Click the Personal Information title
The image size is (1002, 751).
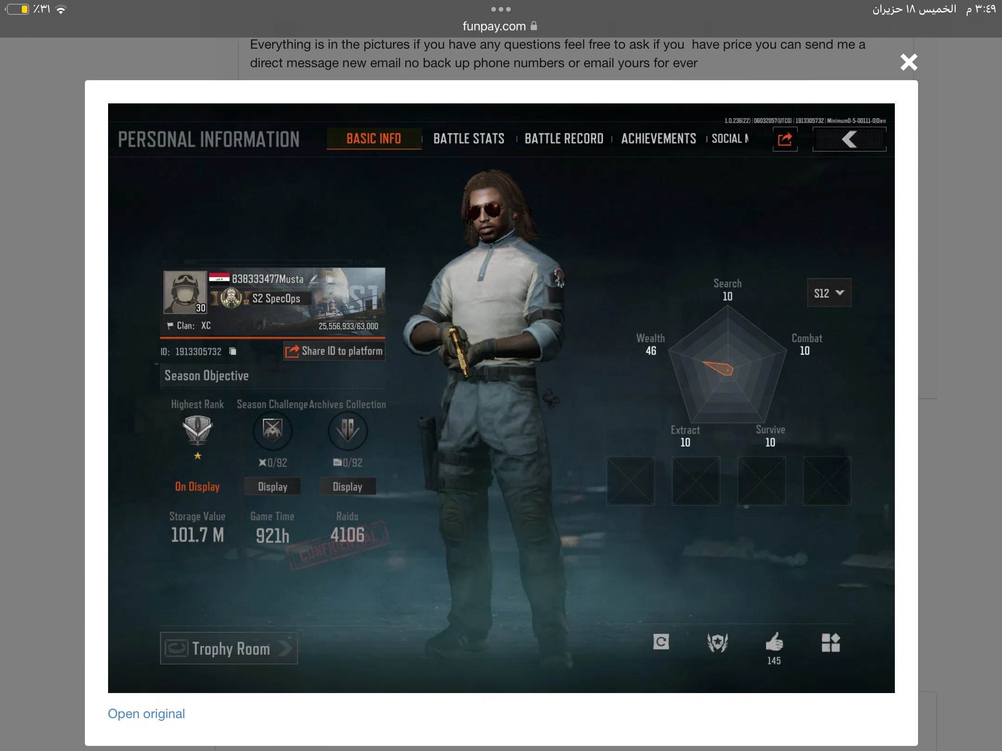click(209, 139)
